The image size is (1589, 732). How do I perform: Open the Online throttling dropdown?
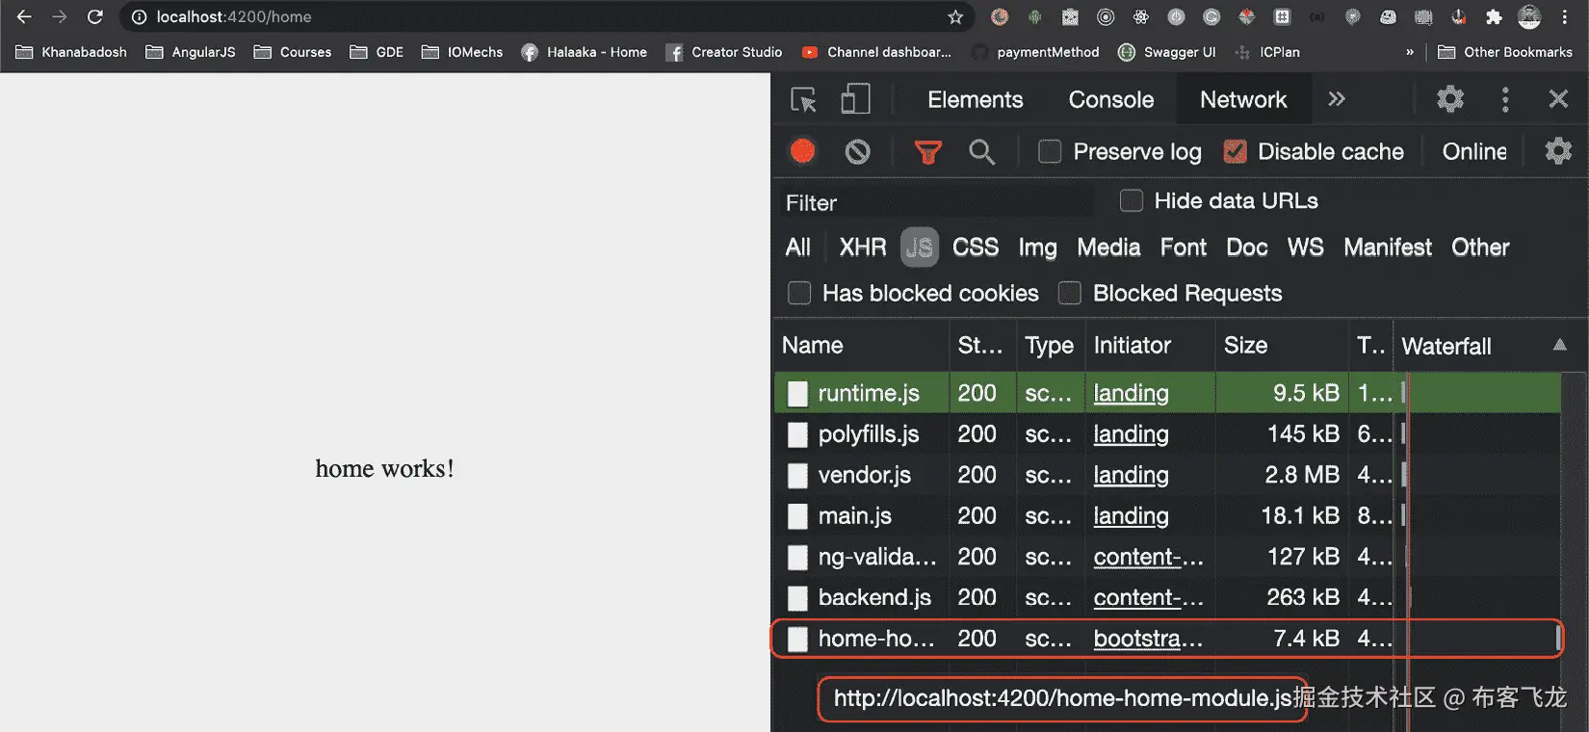pos(1474,151)
